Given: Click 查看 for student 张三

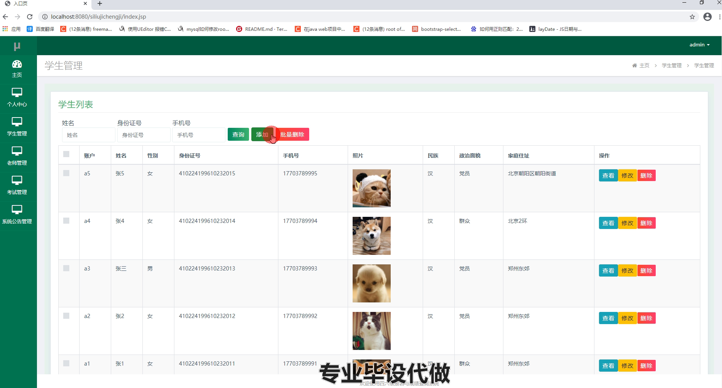Looking at the screenshot, I should (x=608, y=270).
